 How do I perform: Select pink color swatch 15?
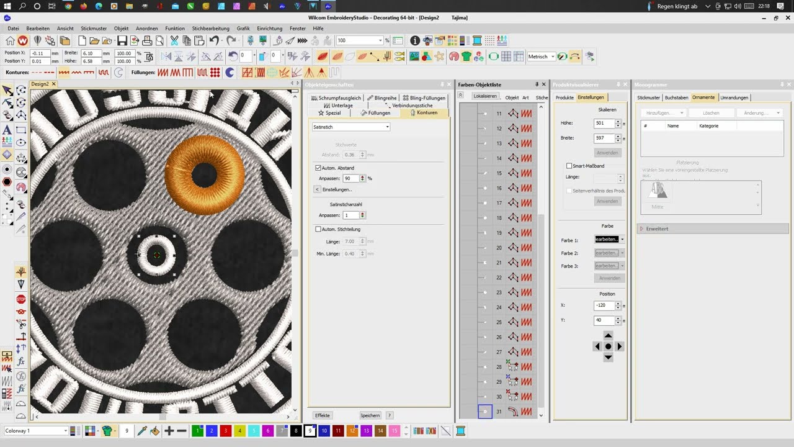pos(394,431)
